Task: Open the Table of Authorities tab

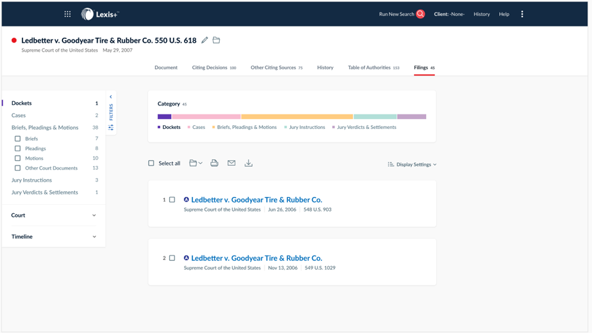Action: 373,67
